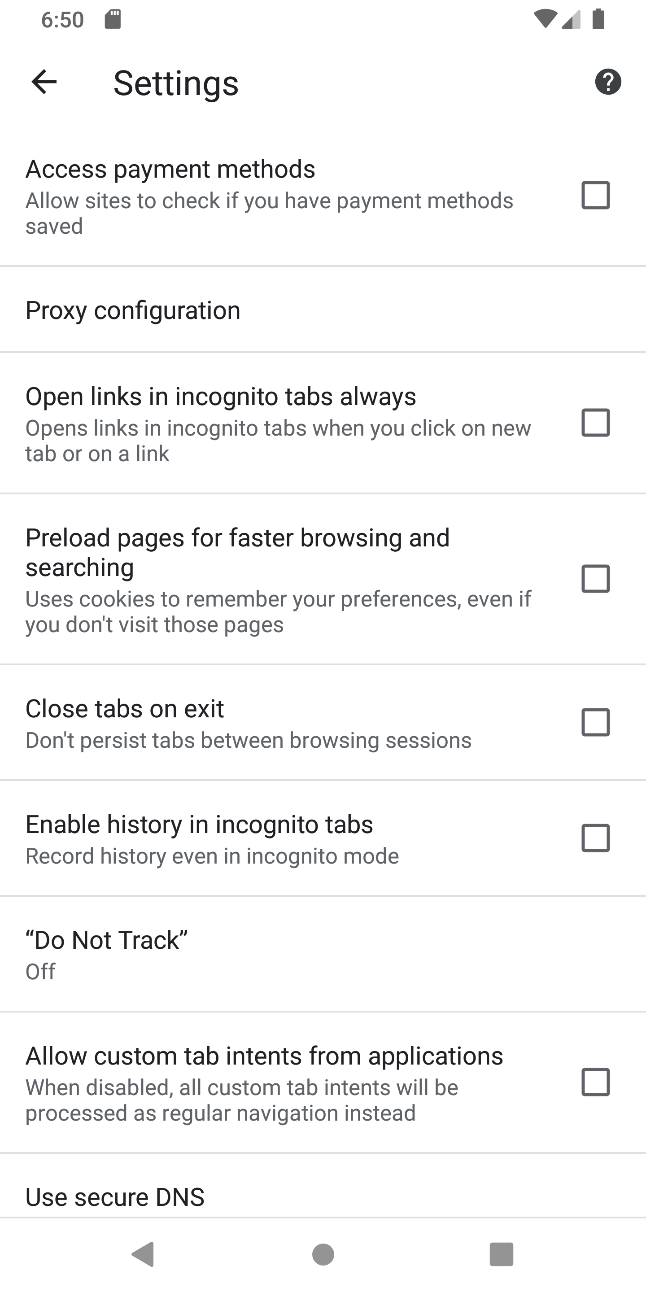Open the help question mark icon
The image size is (646, 1292).
click(608, 82)
